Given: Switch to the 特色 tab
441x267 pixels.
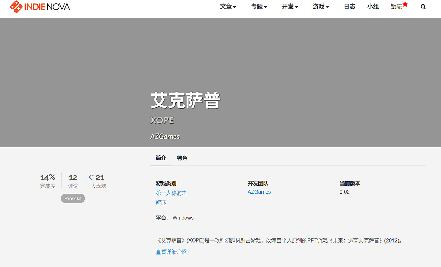Looking at the screenshot, I should click(182, 158).
